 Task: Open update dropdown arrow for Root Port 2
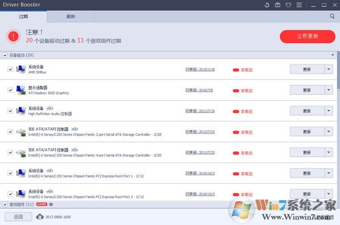pos(329,194)
